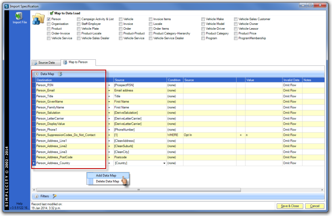Select the Person_Title destination cell
Screen dimensions: 332x216
tap(70, 96)
